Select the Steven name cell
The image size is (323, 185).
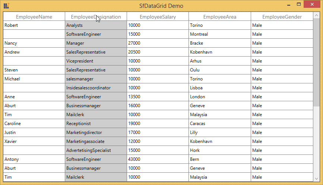tap(34, 70)
